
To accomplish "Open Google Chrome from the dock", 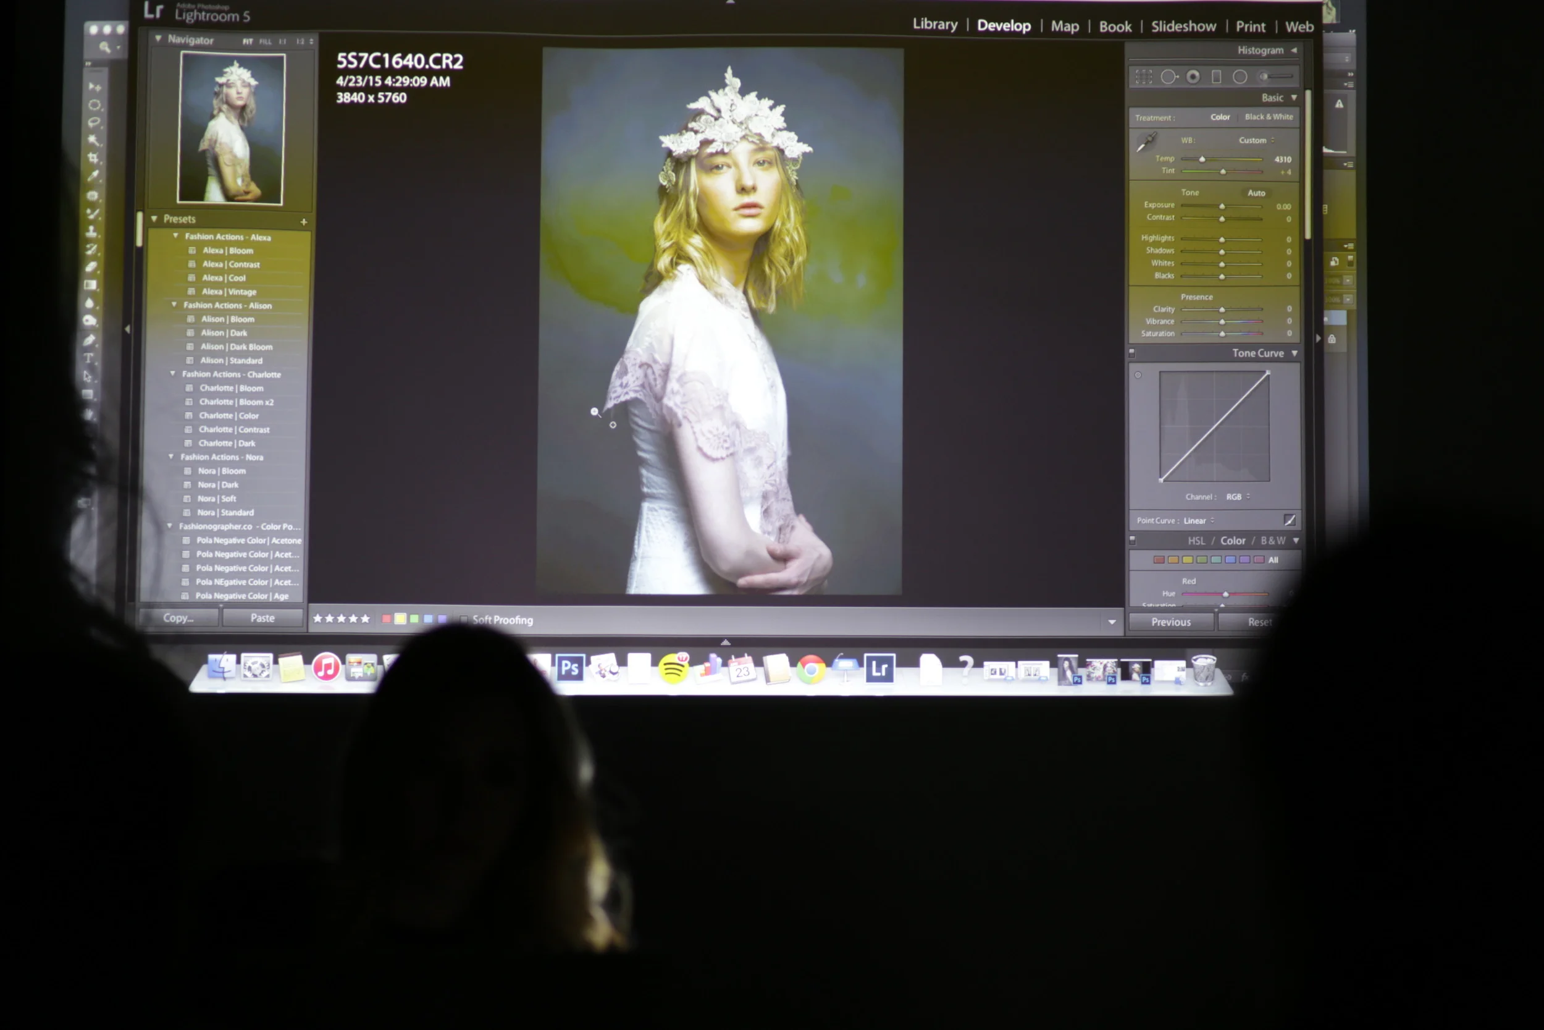I will coord(811,670).
